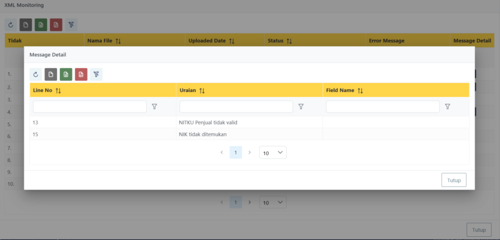Refresh the Message Detail table
Image resolution: width=500 pixels, height=240 pixels.
point(36,74)
